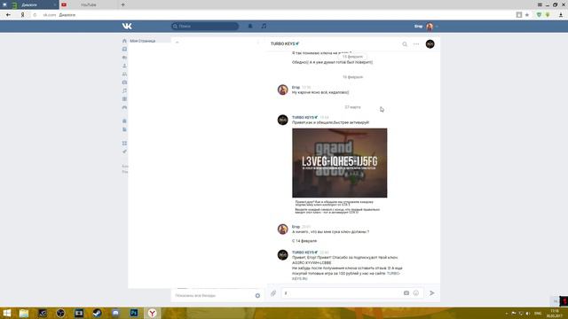
Task: Open File Explorer from taskbar
Action: click(x=24, y=313)
